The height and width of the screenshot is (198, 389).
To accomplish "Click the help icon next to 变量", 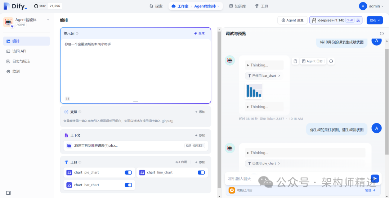I will pos(80,112).
